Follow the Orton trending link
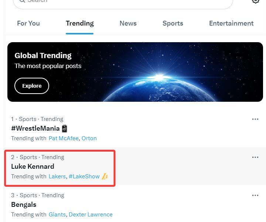Screen dimensions: 266x222 (89, 138)
